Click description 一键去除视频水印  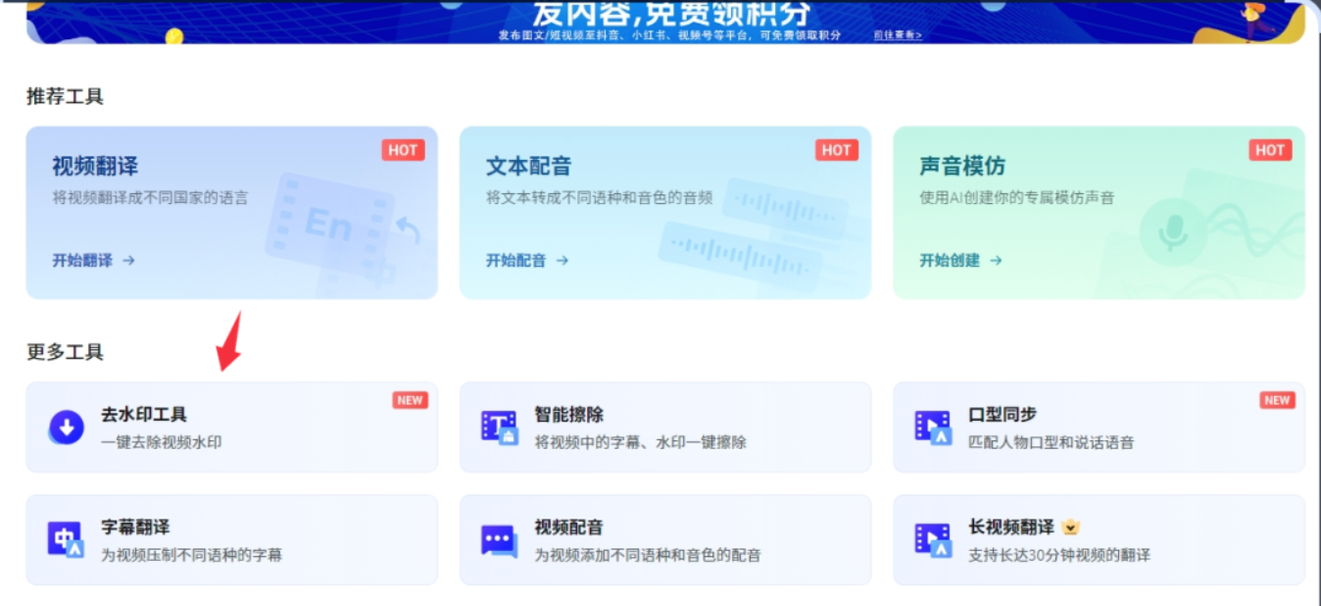tap(162, 442)
